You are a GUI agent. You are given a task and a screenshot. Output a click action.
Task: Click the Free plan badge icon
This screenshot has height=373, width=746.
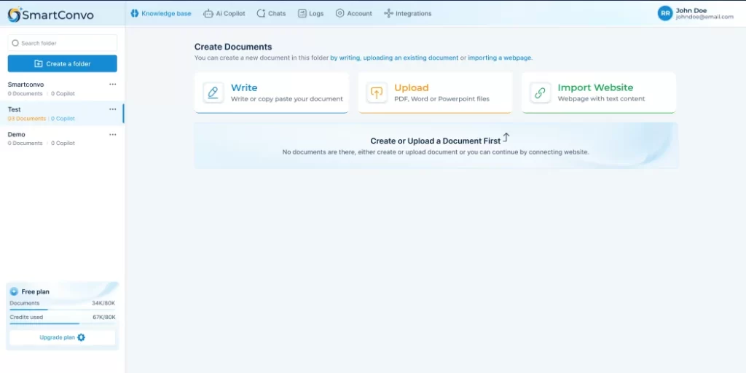(x=14, y=291)
